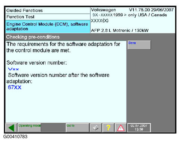Click the requirements met message text
The width and height of the screenshot is (180, 143).
click(63, 47)
